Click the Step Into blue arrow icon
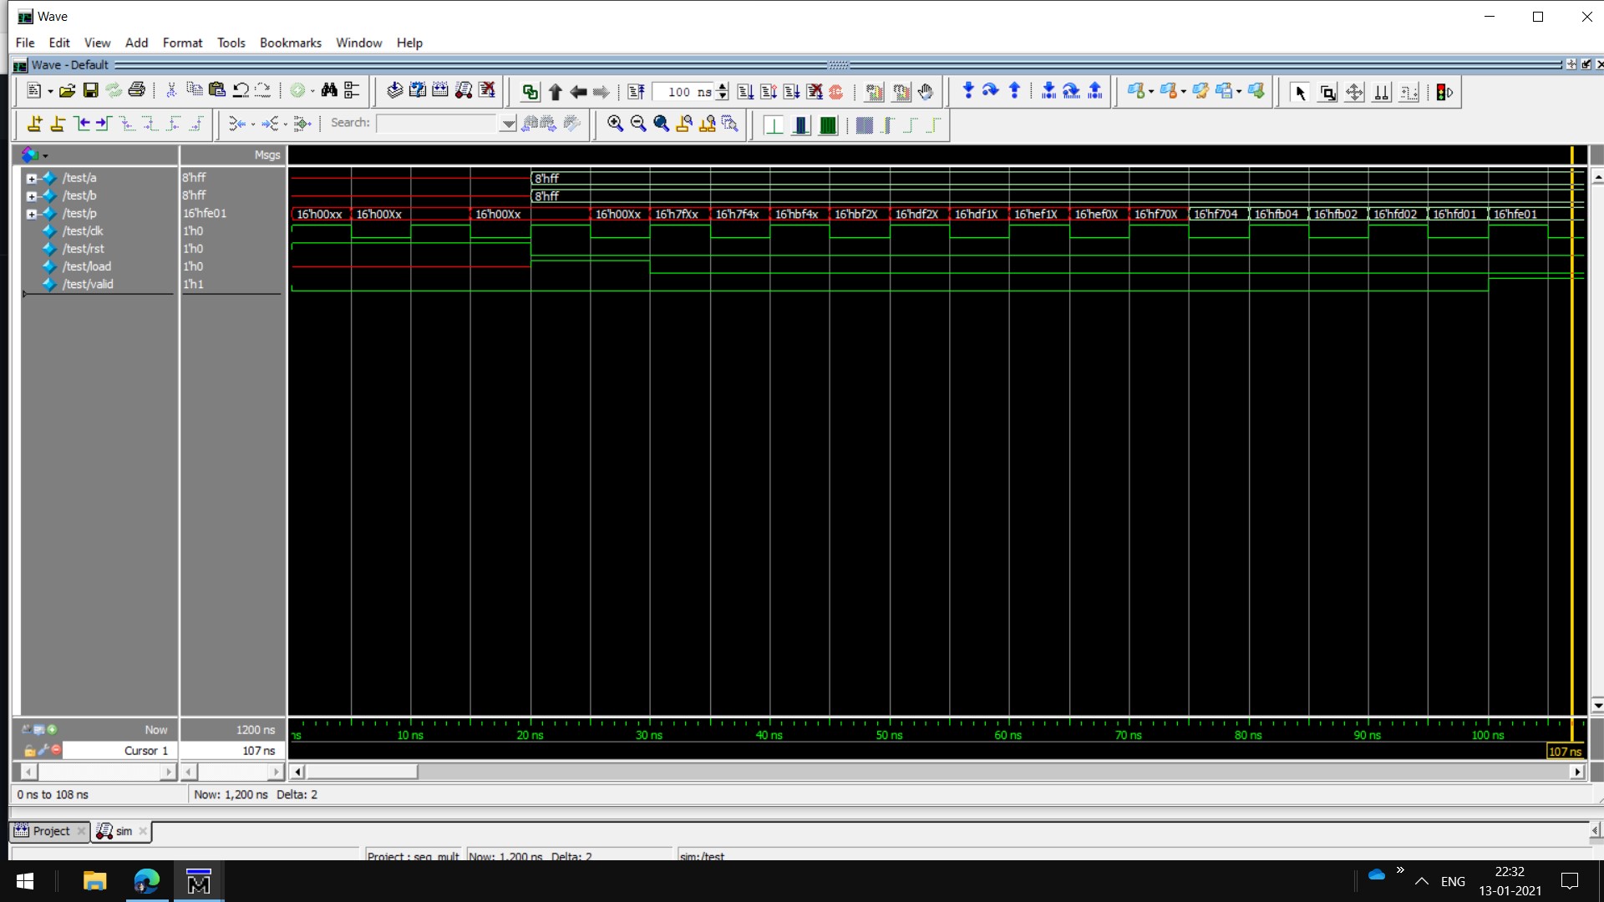 (967, 91)
